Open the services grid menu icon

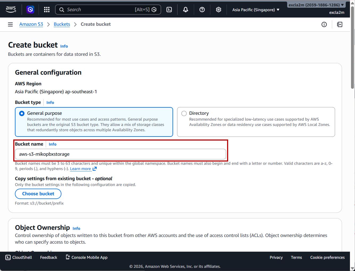tap(47, 10)
